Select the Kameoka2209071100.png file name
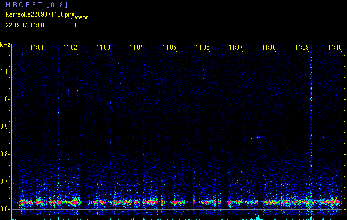 (x=41, y=14)
